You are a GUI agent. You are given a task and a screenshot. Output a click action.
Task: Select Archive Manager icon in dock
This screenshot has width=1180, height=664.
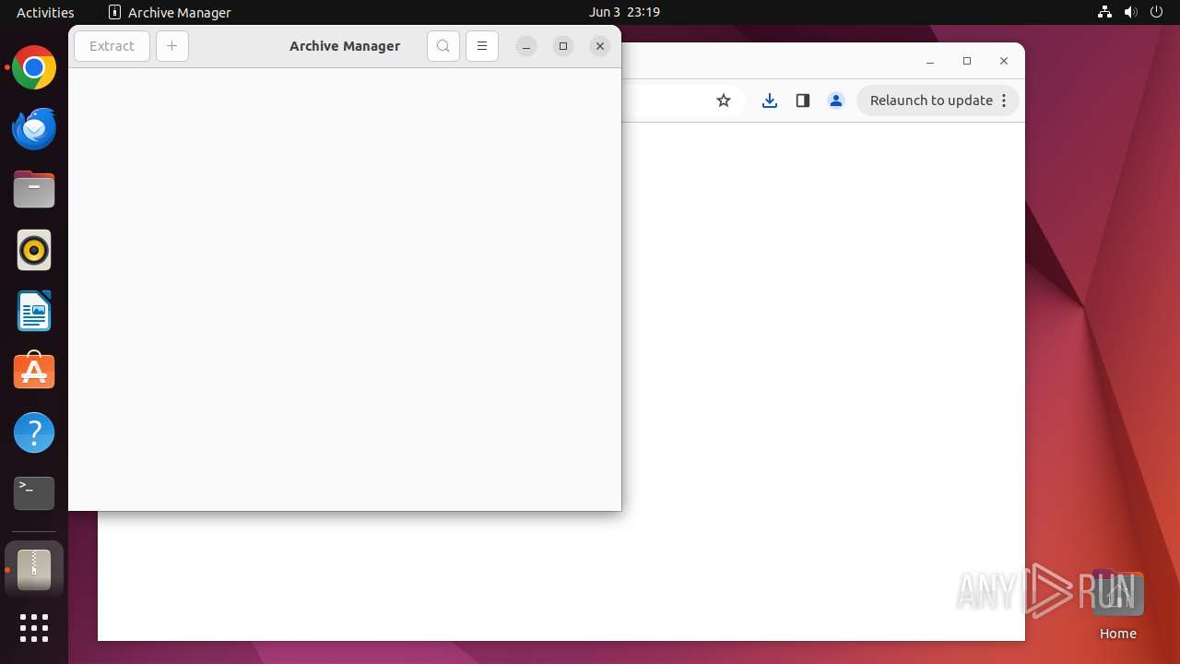coord(34,570)
